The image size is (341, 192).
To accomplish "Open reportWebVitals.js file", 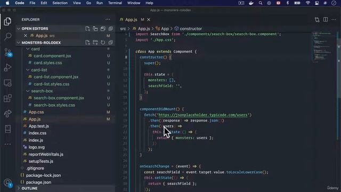I will (x=46, y=154).
